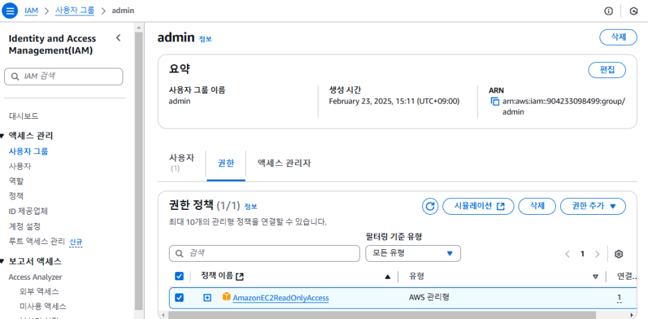Collapse the IAM sidebar with the chevron
This screenshot has width=648, height=319.
[118, 38]
